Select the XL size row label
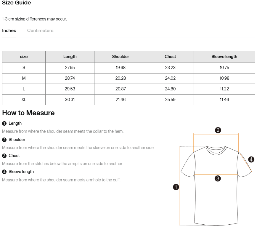This screenshot has width=257, height=238. point(24,100)
